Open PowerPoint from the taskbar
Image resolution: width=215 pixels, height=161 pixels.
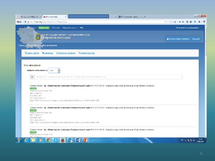pos(85,140)
